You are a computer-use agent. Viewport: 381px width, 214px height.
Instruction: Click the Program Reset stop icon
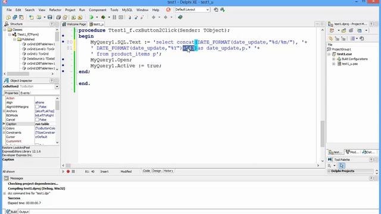click(121, 17)
